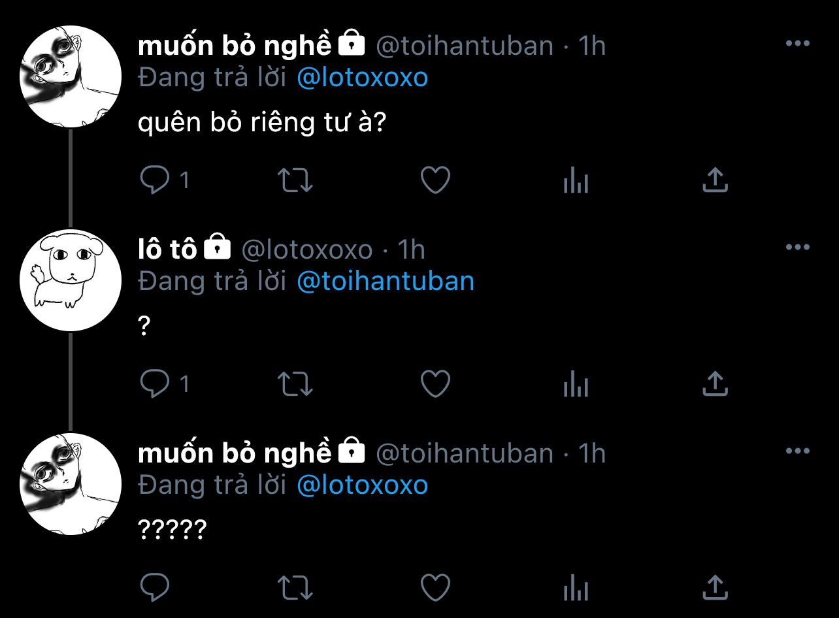Reply to lô tô's '?' tweet
The image size is (839, 618).
pos(155,384)
